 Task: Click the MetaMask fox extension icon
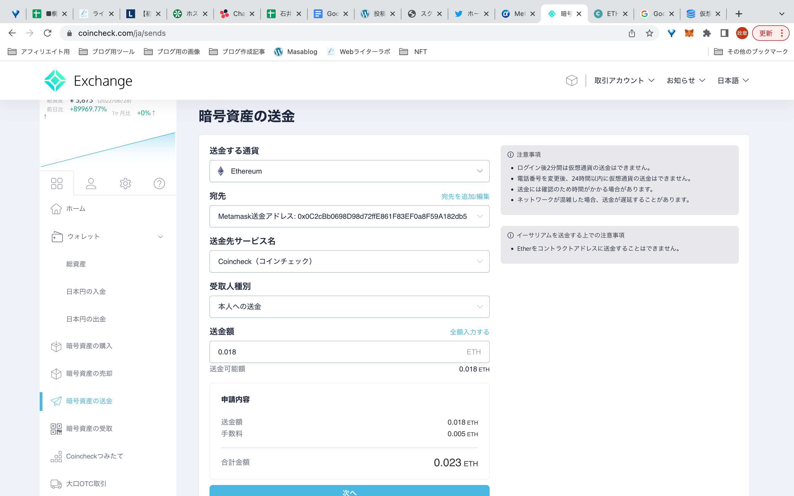click(x=689, y=33)
